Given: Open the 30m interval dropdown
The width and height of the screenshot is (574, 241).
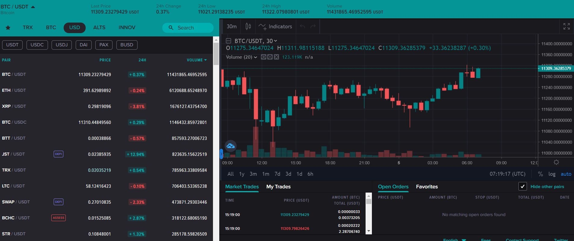Looking at the screenshot, I should 231,26.
